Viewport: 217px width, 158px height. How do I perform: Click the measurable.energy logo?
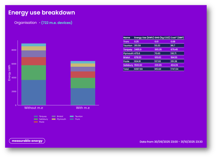[27, 141]
